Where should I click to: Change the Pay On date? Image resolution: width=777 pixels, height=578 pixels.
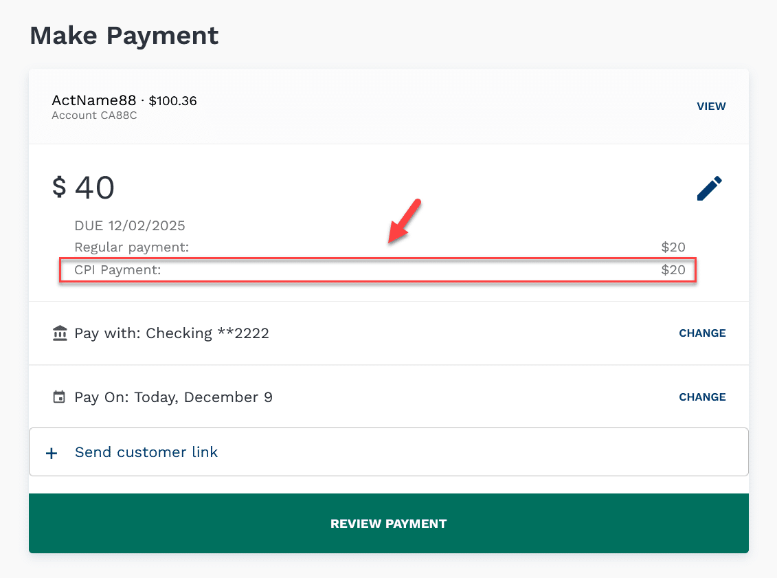702,397
